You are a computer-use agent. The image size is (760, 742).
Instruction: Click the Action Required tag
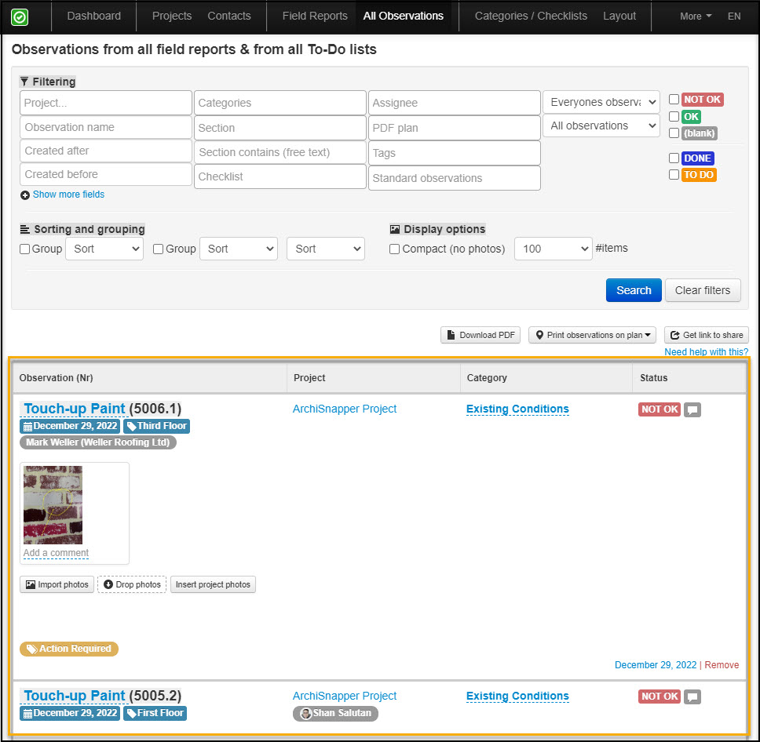click(x=69, y=649)
